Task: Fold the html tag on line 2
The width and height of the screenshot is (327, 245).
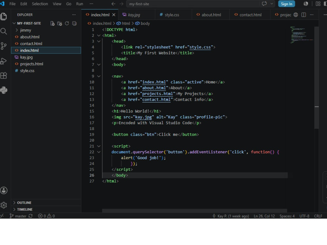Action: [x=99, y=35]
